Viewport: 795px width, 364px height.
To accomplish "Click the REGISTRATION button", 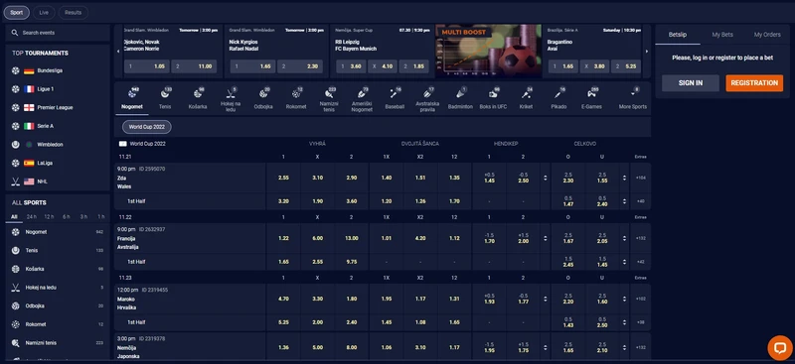I will point(754,83).
